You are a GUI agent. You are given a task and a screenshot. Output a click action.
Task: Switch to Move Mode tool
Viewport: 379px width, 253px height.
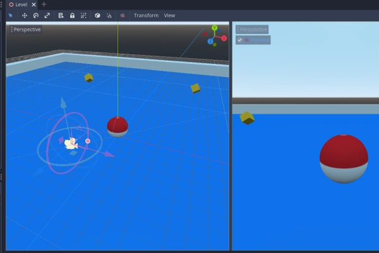(25, 15)
